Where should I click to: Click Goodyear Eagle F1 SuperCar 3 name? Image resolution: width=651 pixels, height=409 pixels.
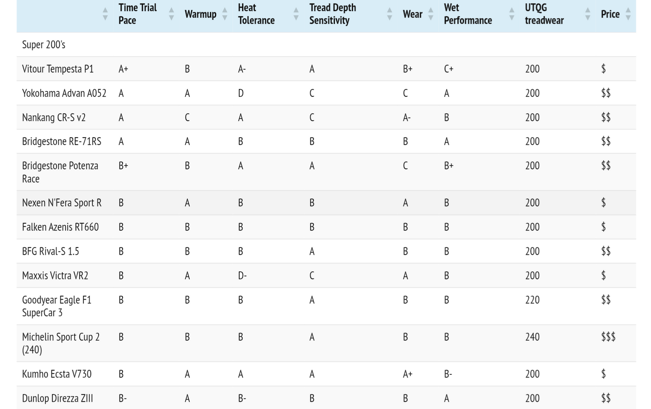[57, 306]
